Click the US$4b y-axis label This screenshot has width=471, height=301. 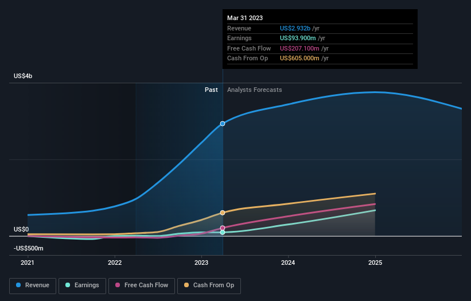pos(23,76)
